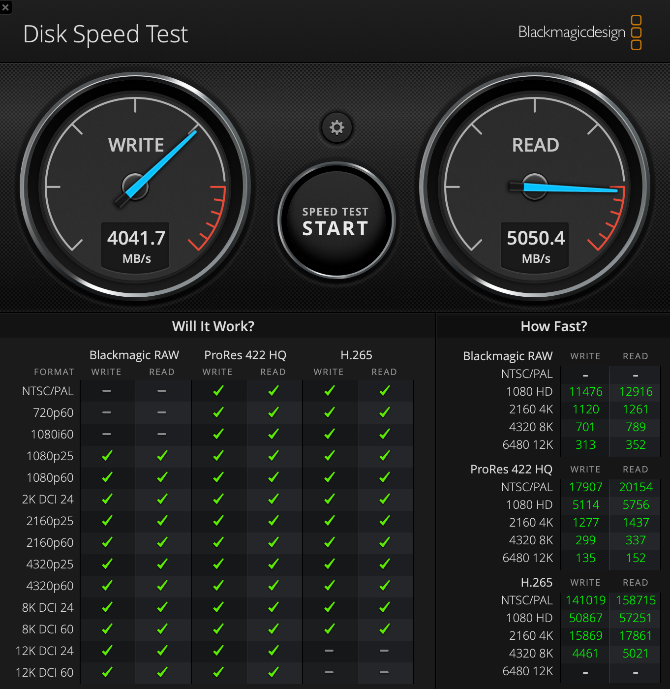The width and height of the screenshot is (670, 689).
Task: Click Blackmagic RAW write checkmark for 2160p25
Action: (107, 520)
